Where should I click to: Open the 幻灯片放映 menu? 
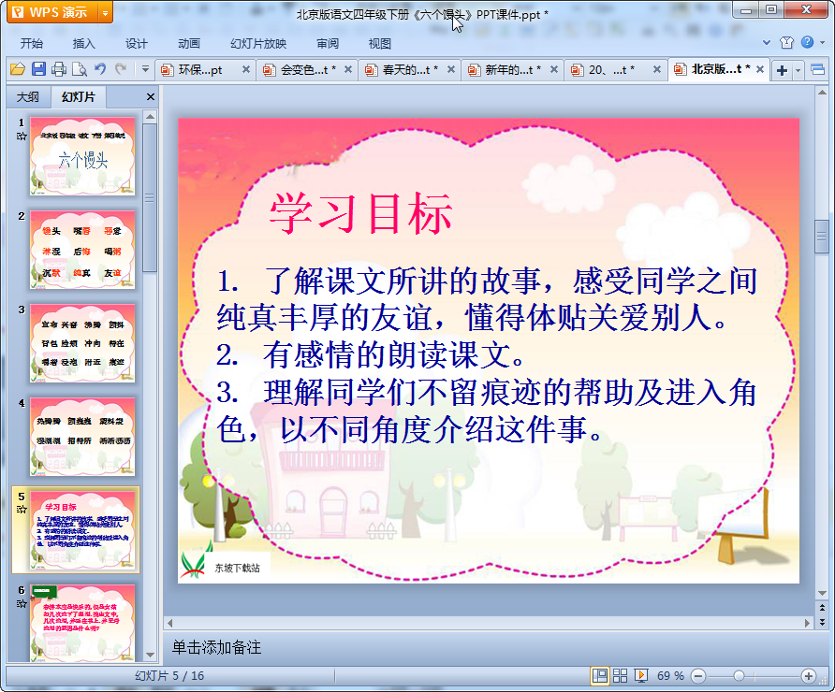258,44
